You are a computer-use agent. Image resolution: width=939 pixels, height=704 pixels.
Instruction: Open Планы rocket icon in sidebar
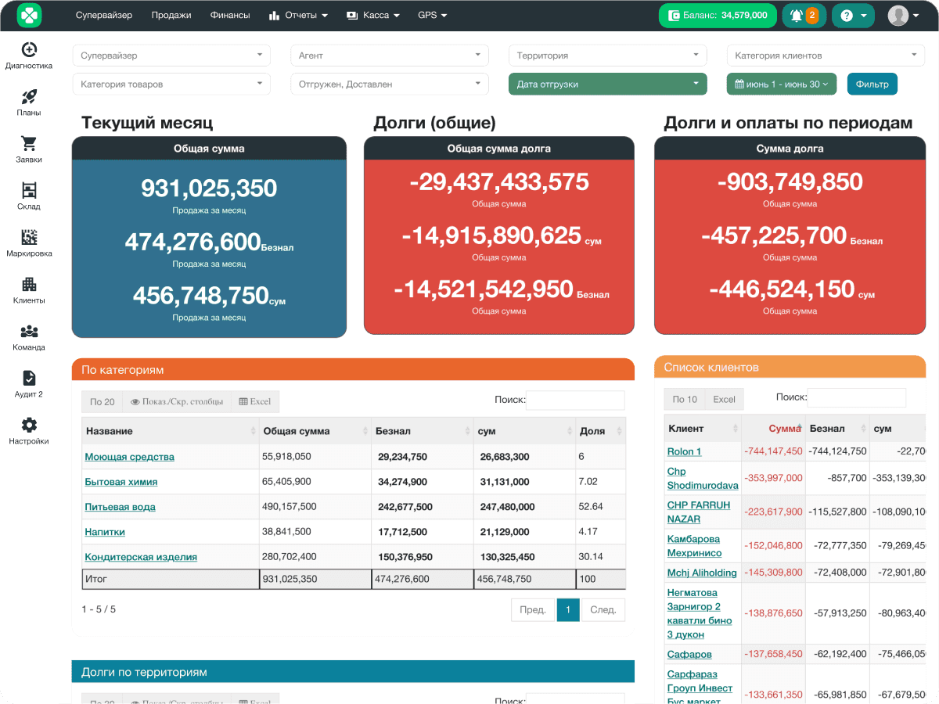pyautogui.click(x=29, y=103)
